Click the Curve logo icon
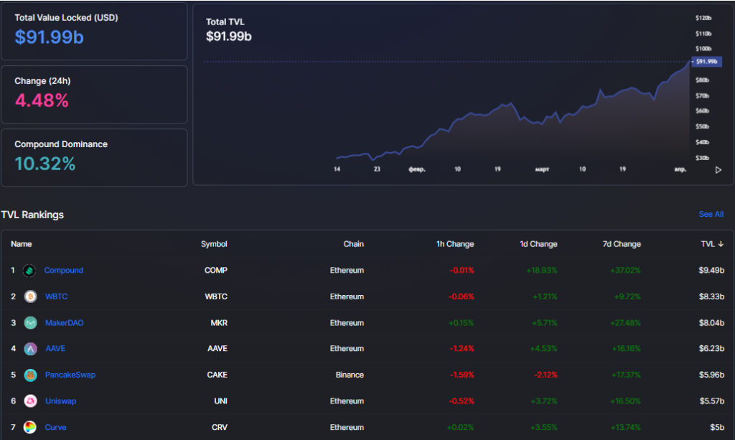This screenshot has width=735, height=440. (30, 427)
